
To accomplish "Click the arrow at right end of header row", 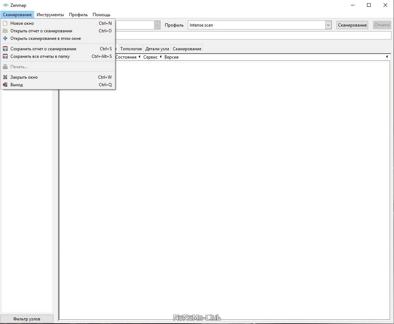I will [387, 57].
